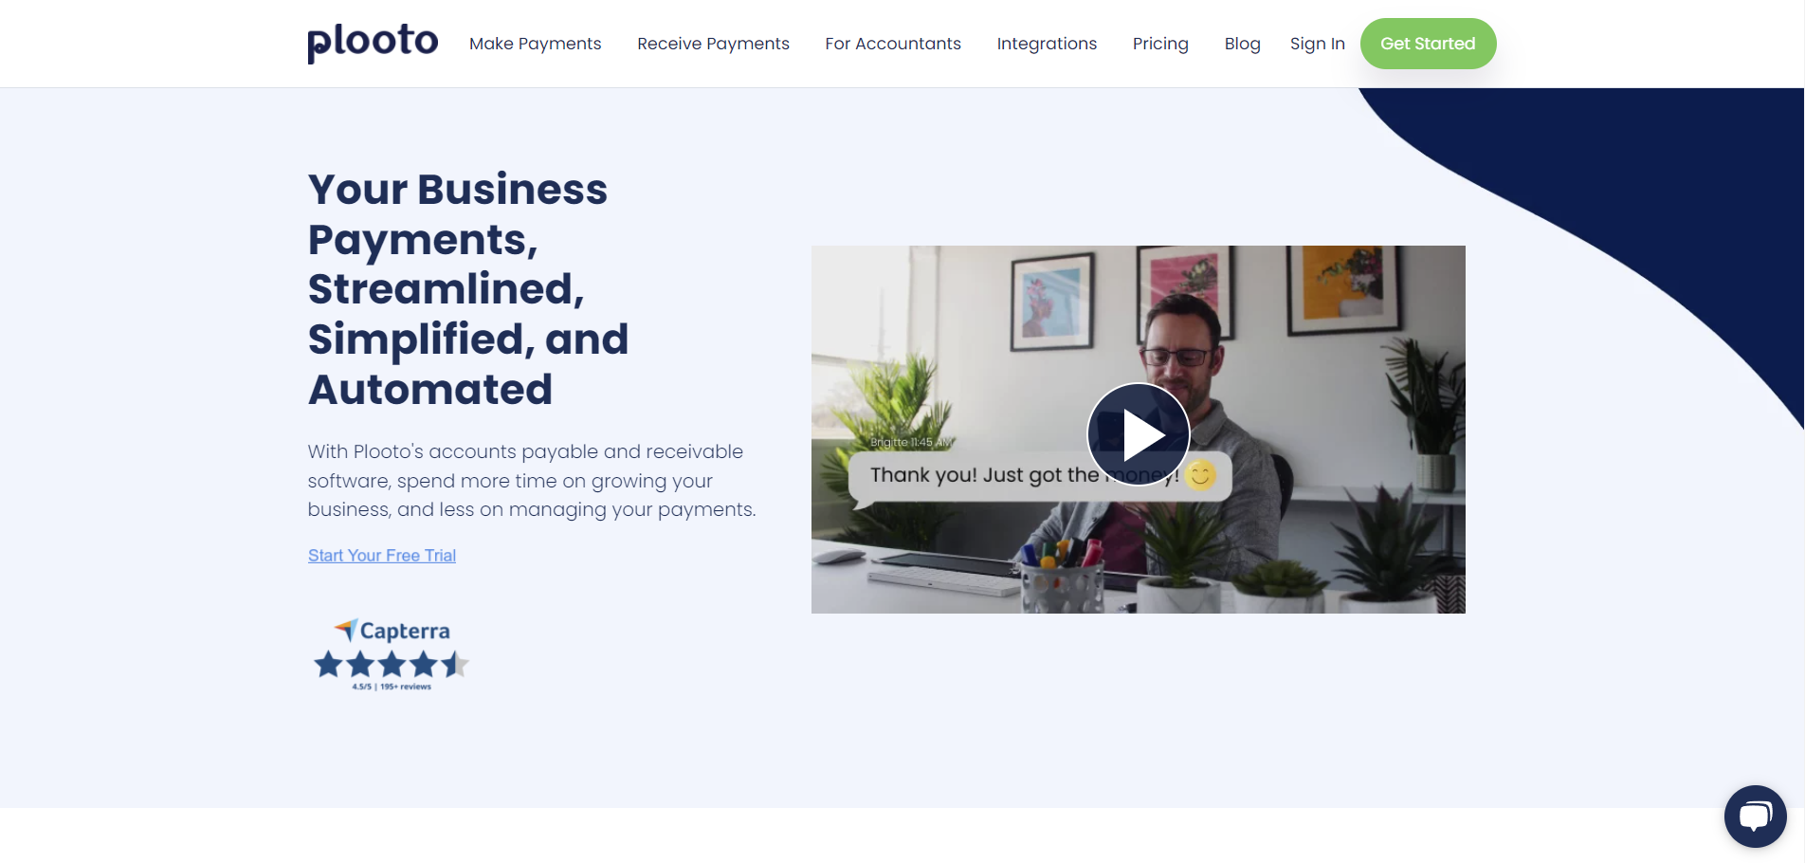Click the accounts payable description paragraph
The height and width of the screenshot is (863, 1805).
(x=531, y=481)
